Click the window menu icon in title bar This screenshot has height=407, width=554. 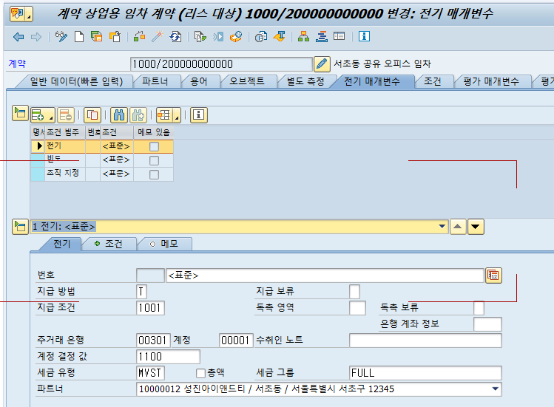point(21,14)
